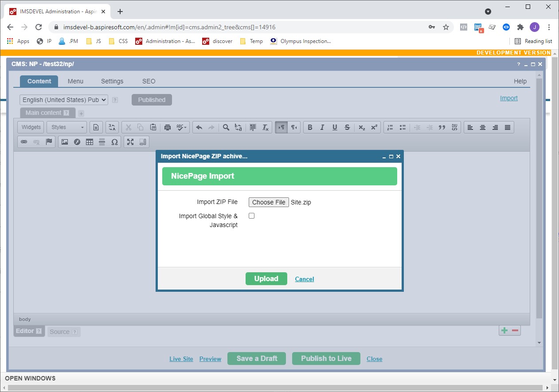
Task: Insert a bulleted list
Action: tap(403, 128)
